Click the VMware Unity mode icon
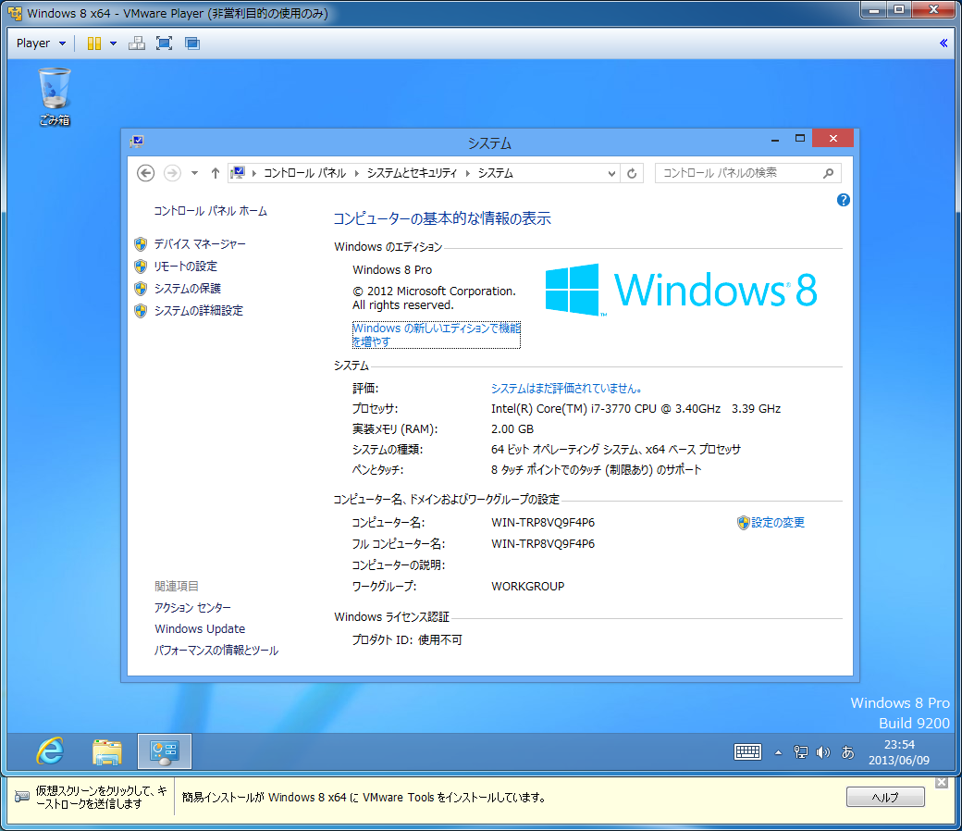The height and width of the screenshot is (831, 962). tap(192, 43)
